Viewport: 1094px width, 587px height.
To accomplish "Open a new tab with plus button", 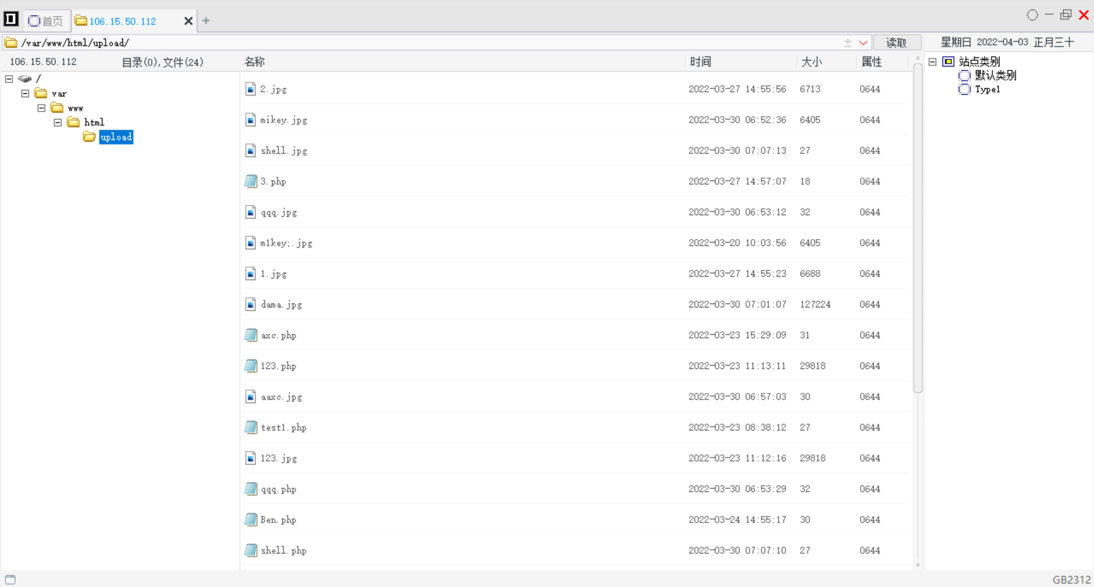I will coord(206,21).
